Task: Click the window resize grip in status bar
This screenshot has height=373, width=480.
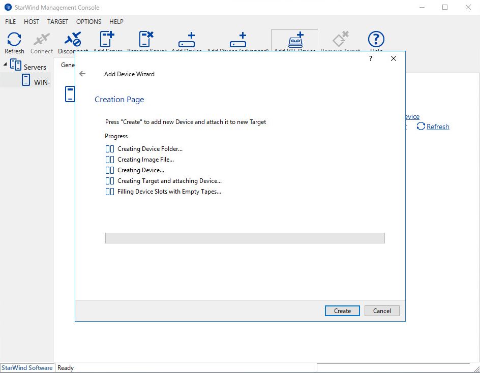Action: pyautogui.click(x=476, y=369)
